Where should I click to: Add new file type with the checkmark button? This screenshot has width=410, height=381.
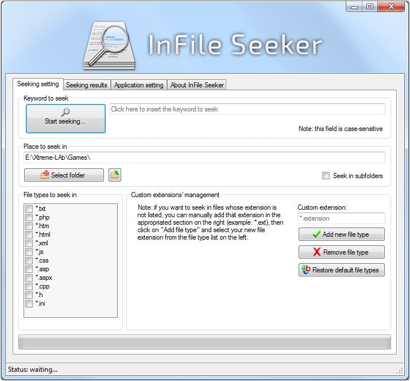[342, 234]
